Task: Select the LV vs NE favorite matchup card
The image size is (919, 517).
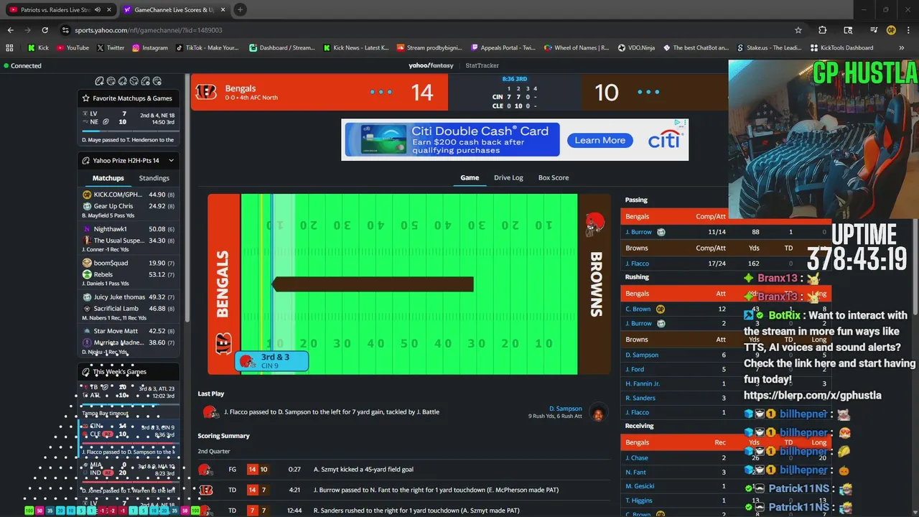Action: tap(129, 126)
